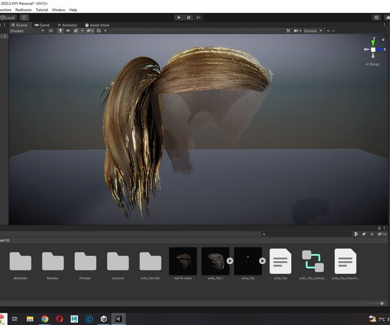Open the Help menu
The height and width of the screenshot is (325, 390).
point(73,10)
